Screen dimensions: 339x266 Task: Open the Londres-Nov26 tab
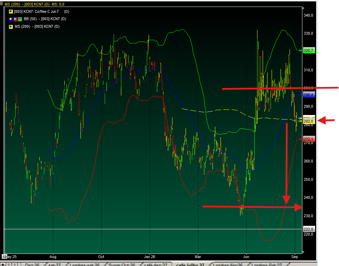point(228,265)
